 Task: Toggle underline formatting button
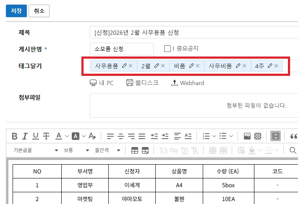[36, 136]
